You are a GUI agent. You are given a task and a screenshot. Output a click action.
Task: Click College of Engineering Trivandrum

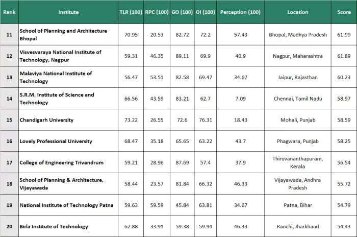point(61,162)
